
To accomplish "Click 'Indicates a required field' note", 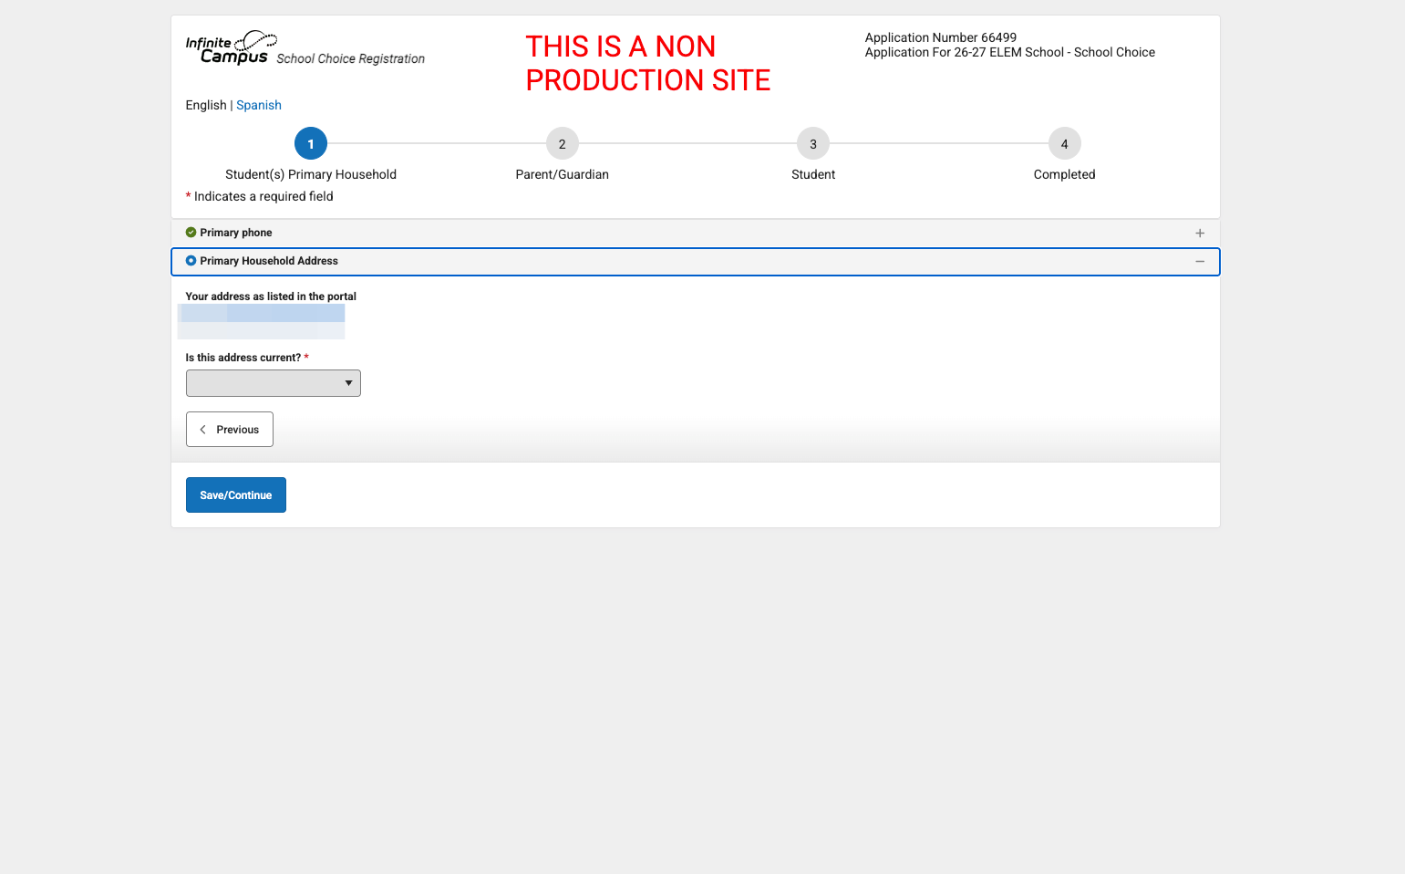I will click(263, 196).
